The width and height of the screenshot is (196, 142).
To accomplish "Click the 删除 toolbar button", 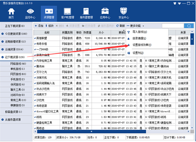I will coord(60,26).
